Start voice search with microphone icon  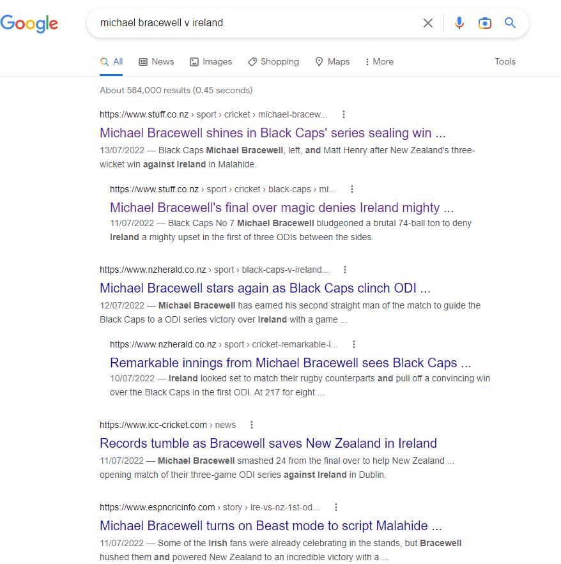pyautogui.click(x=459, y=23)
